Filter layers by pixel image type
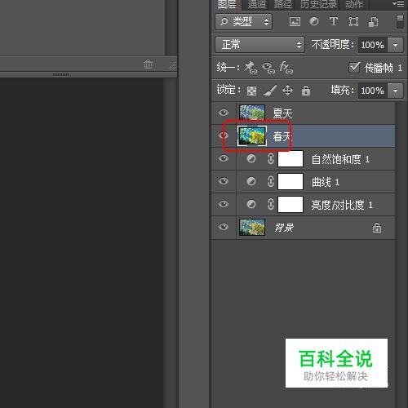 tap(295, 21)
